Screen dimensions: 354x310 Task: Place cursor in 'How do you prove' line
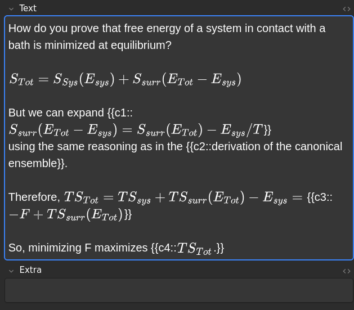pyautogui.click(x=167, y=29)
